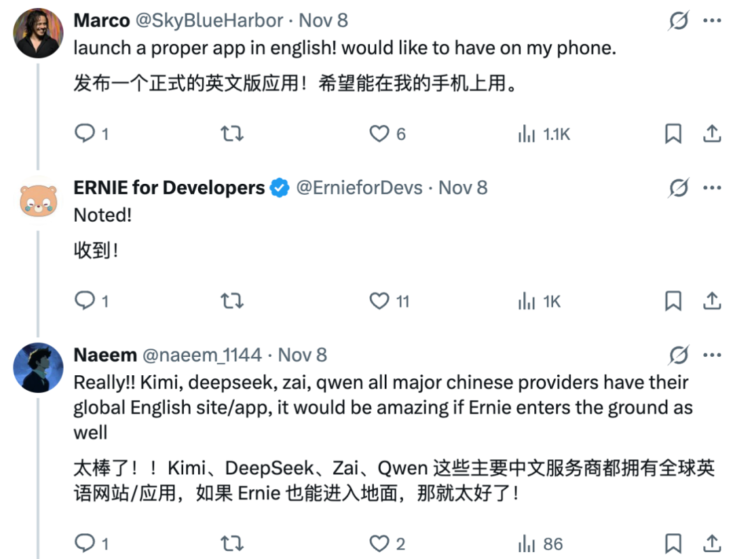The height and width of the screenshot is (559, 733).
Task: Bookmark ERNIE for Developers' reply
Action: tap(673, 301)
